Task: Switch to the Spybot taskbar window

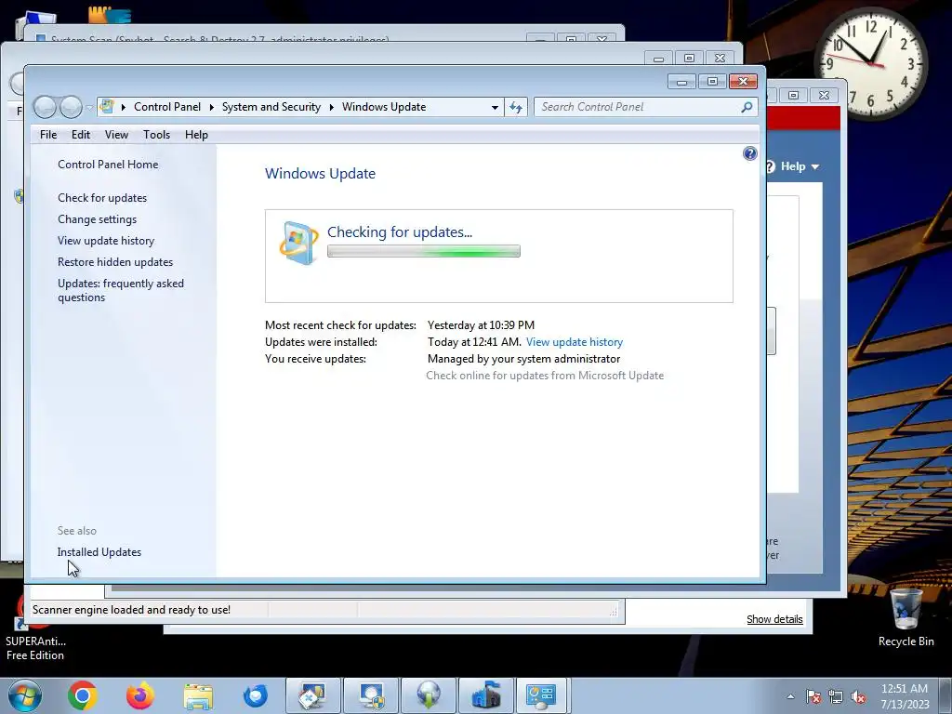Action: (313, 695)
